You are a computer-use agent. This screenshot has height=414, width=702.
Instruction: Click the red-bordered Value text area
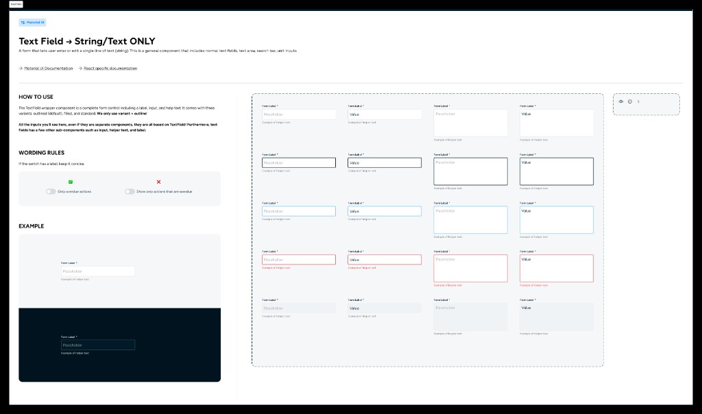tap(557, 268)
